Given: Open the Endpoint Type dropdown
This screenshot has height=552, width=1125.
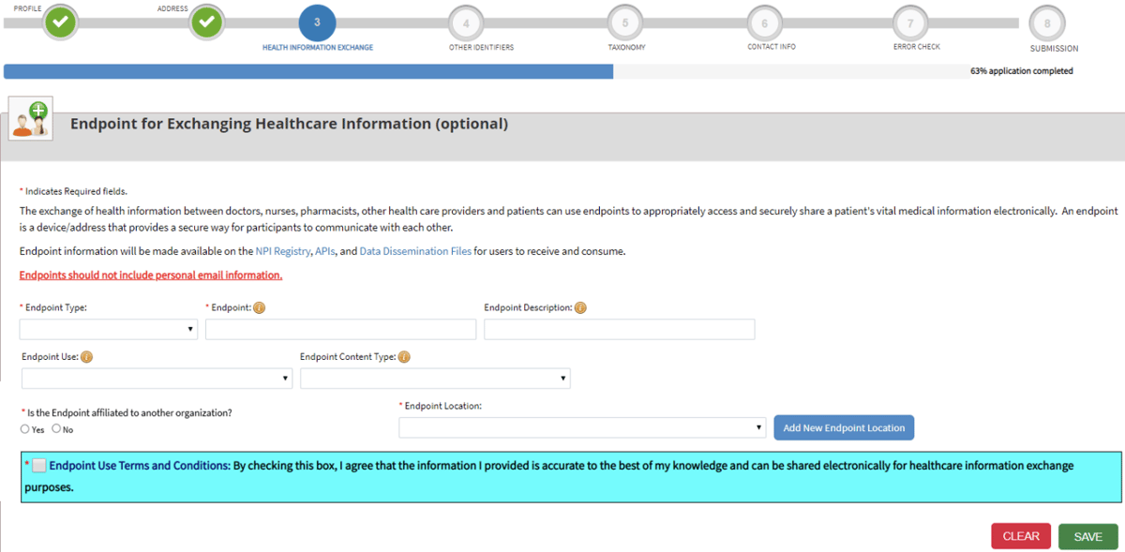Looking at the screenshot, I should (x=108, y=329).
